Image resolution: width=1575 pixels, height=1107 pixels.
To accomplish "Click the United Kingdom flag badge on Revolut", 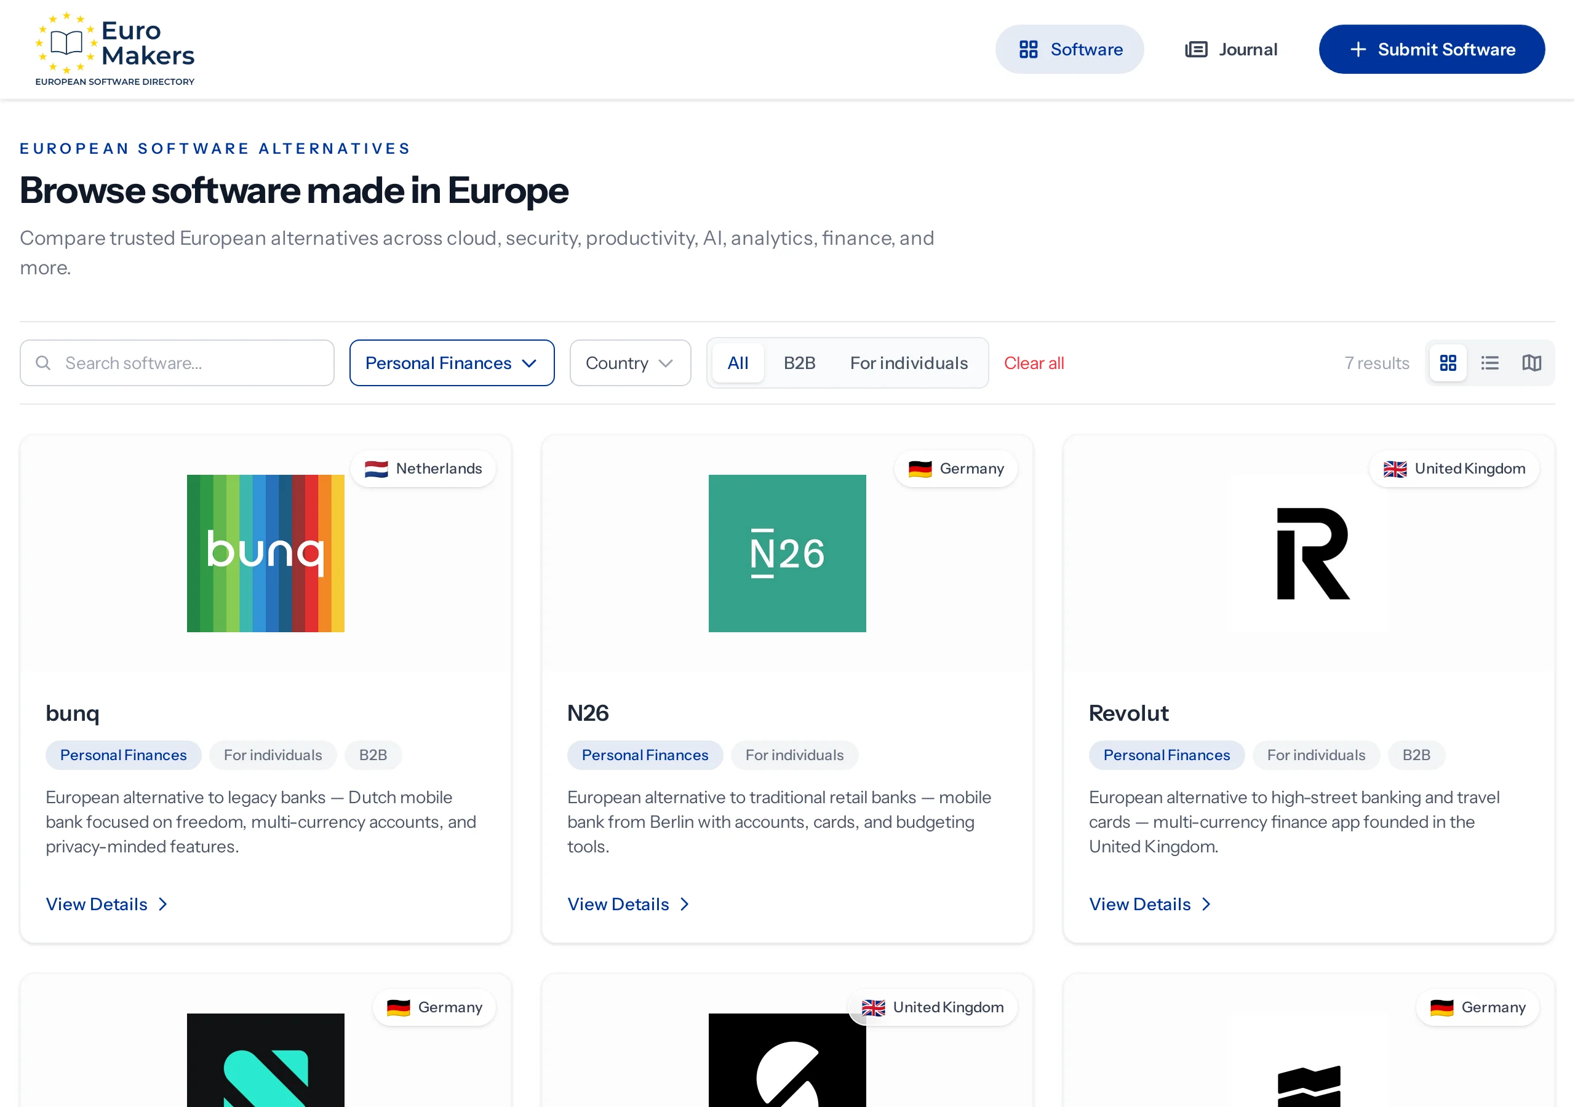I will (x=1454, y=469).
